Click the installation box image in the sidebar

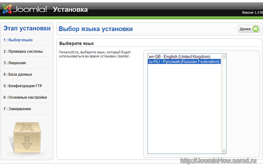[x=27, y=138]
